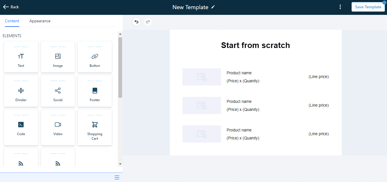
Task: Open the three-dot more options menu
Action: 340,7
